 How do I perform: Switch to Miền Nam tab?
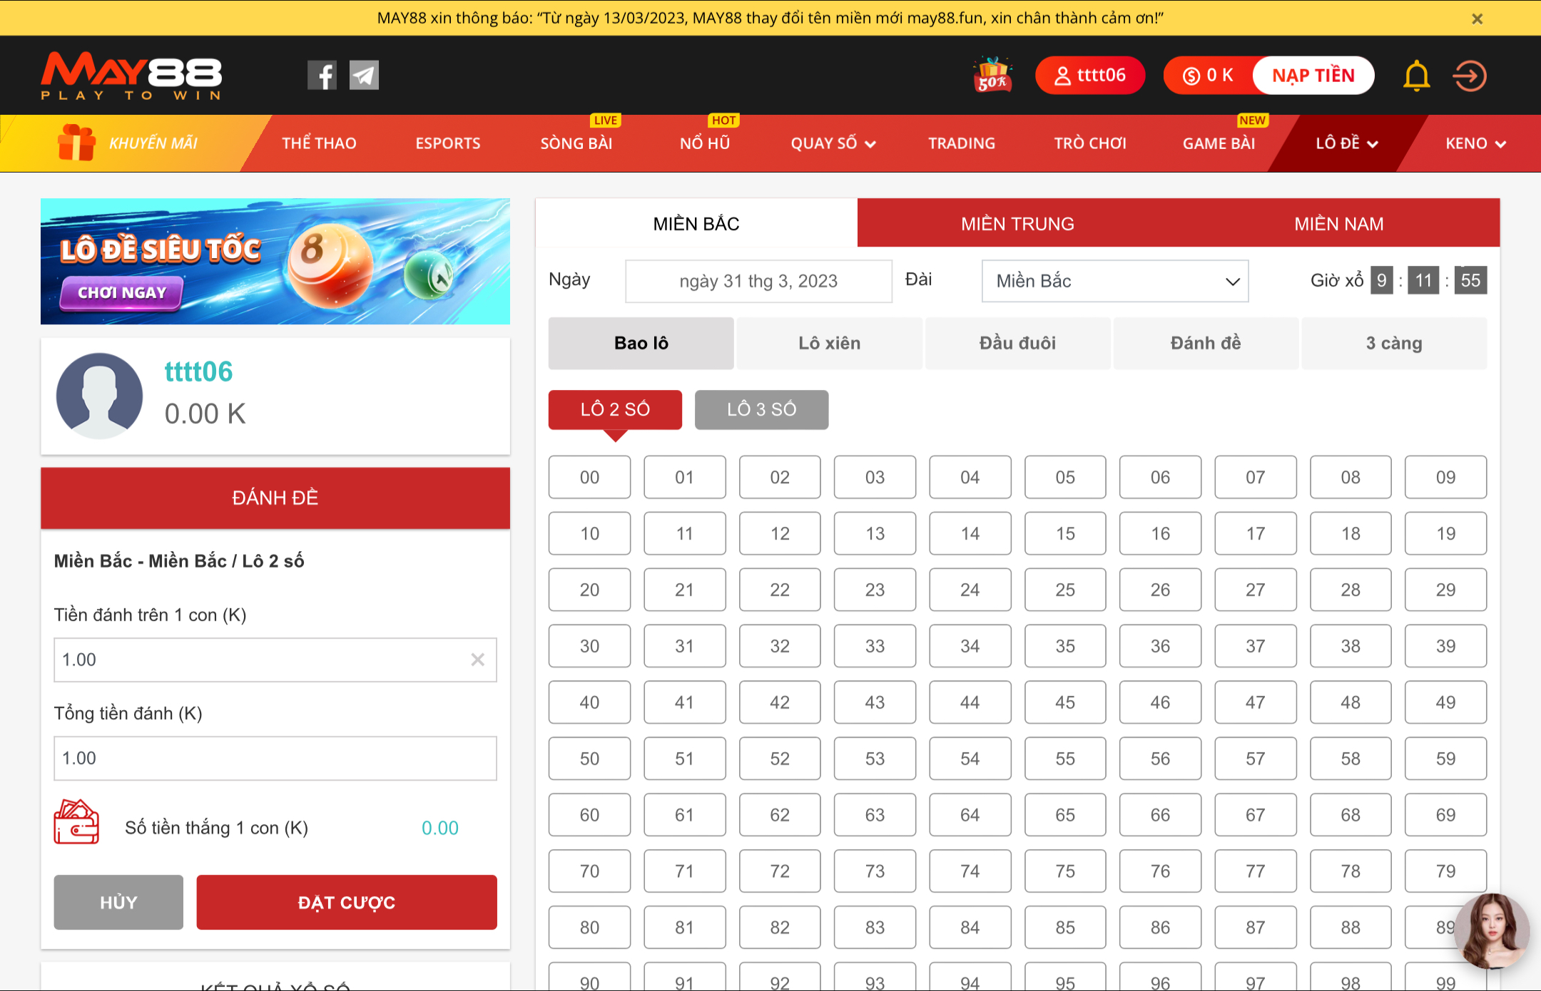1339,224
